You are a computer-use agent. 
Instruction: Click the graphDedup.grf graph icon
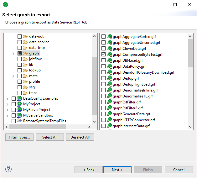pos(109,78)
